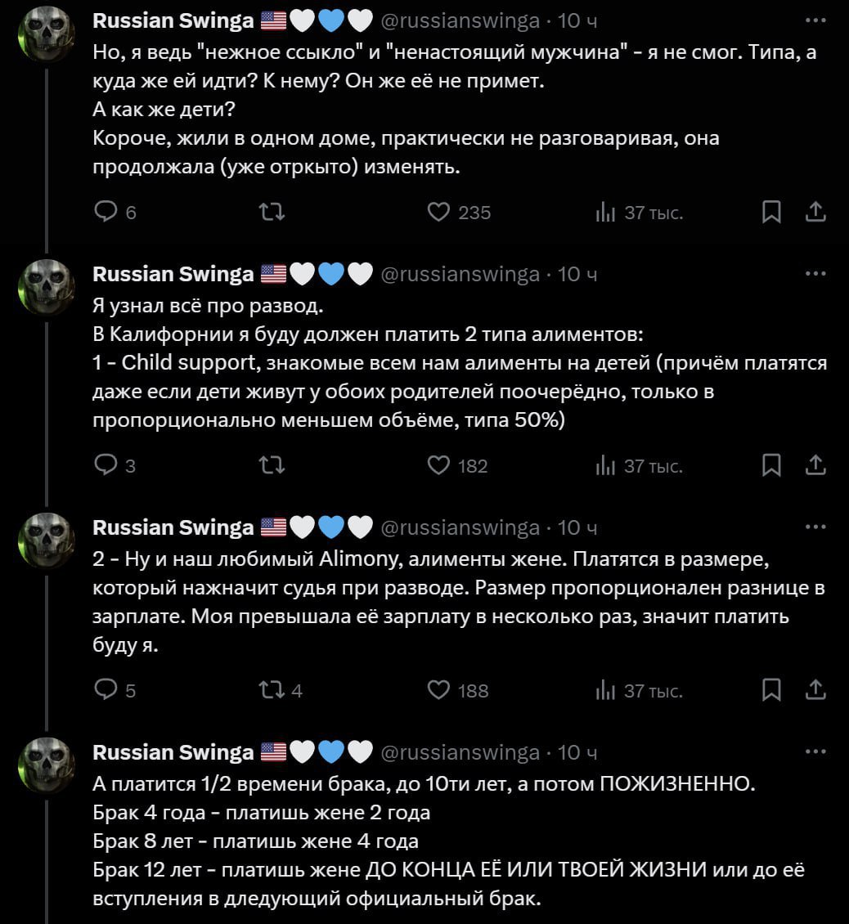Open Russian Swinga profile name on last tweet
The width and height of the screenshot is (849, 924).
[173, 751]
